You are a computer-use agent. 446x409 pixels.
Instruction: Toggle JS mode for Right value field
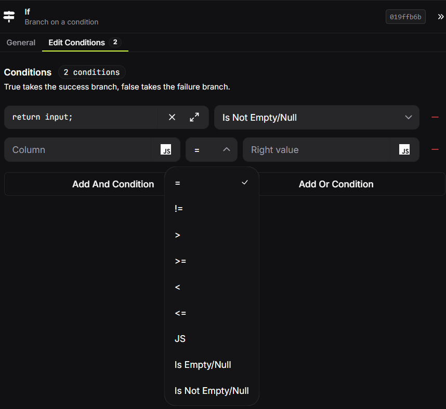pyautogui.click(x=404, y=149)
